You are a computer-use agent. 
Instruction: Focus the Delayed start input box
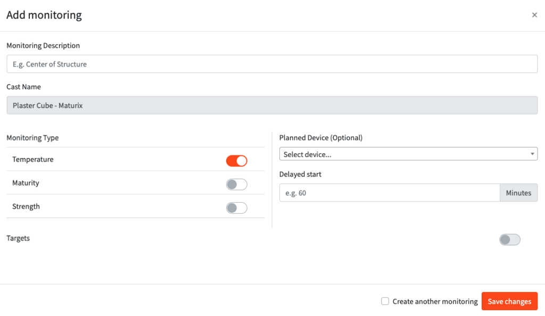(389, 193)
